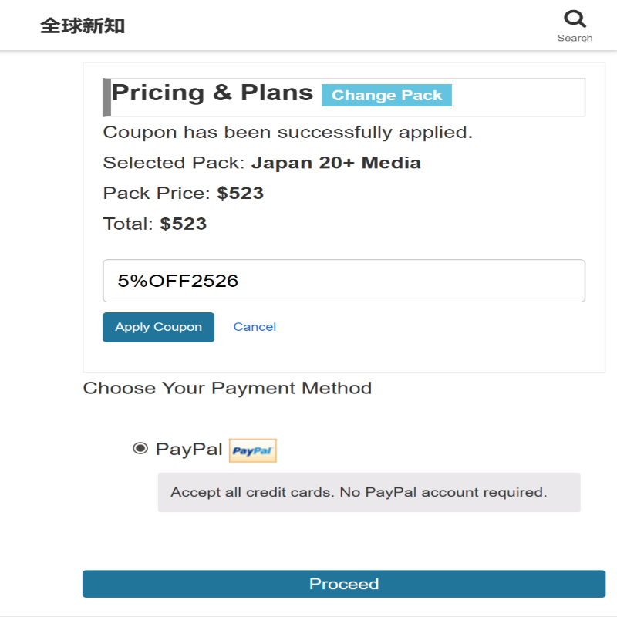This screenshot has height=617, width=617.
Task: Click the coupon successfully applied message
Action: tap(288, 133)
